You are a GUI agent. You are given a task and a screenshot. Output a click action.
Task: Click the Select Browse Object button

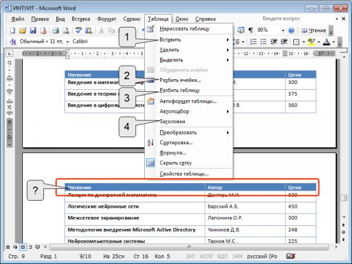344,232
